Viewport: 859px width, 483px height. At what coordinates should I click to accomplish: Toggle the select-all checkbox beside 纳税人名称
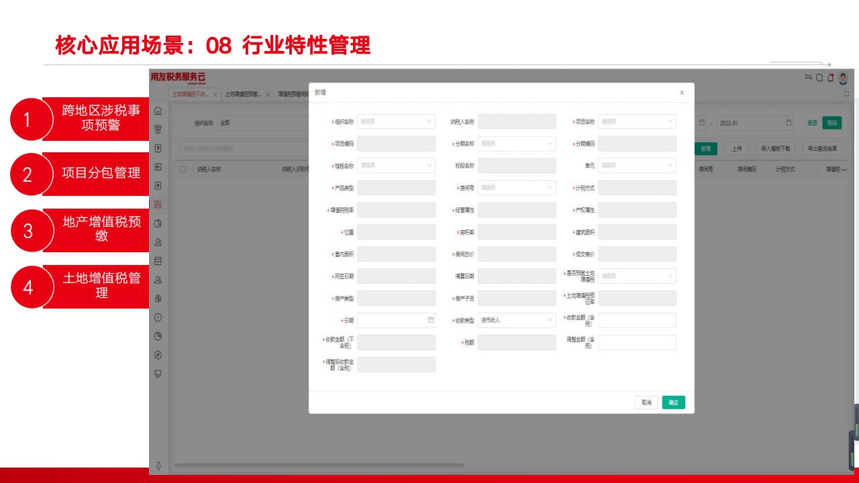coord(184,170)
